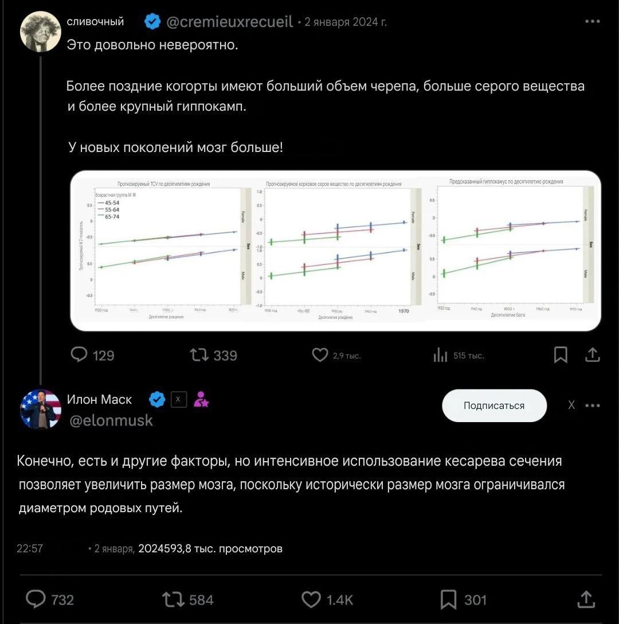Toggle bookmark on the cremieuxrecueil tweet
619x624 pixels.
click(561, 355)
